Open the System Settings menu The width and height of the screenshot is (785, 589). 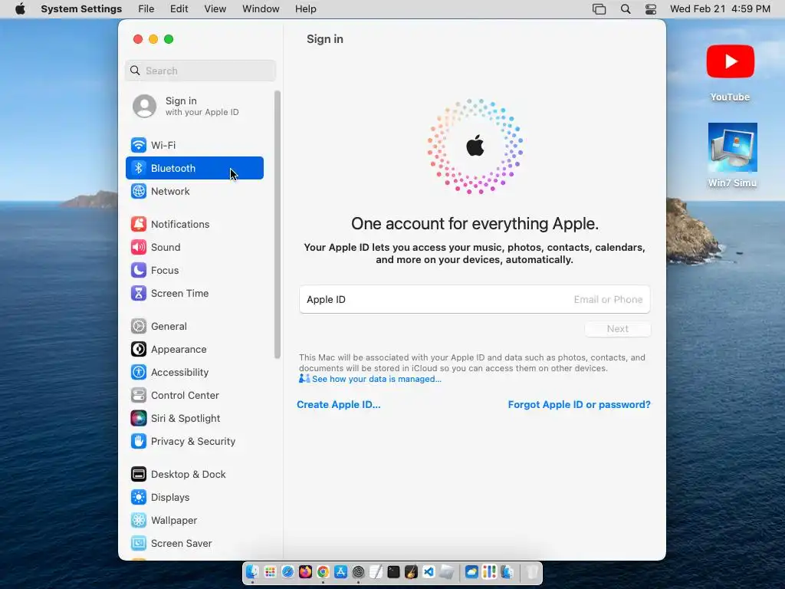81,9
